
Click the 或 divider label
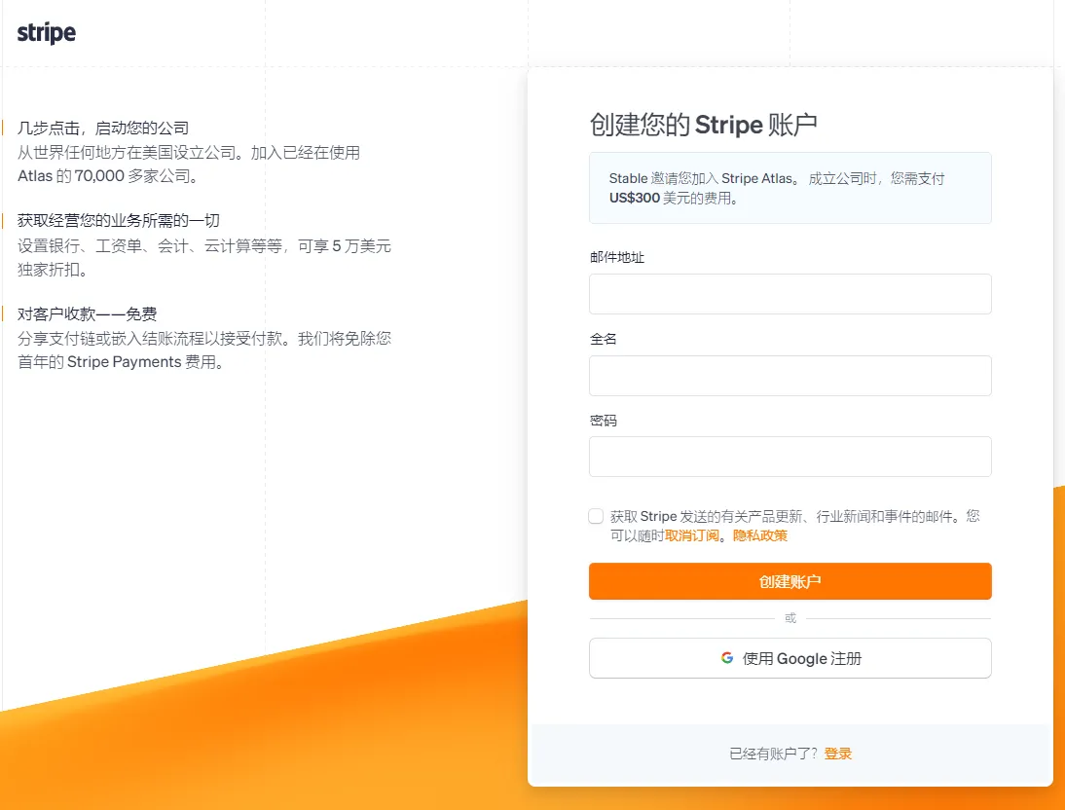790,618
